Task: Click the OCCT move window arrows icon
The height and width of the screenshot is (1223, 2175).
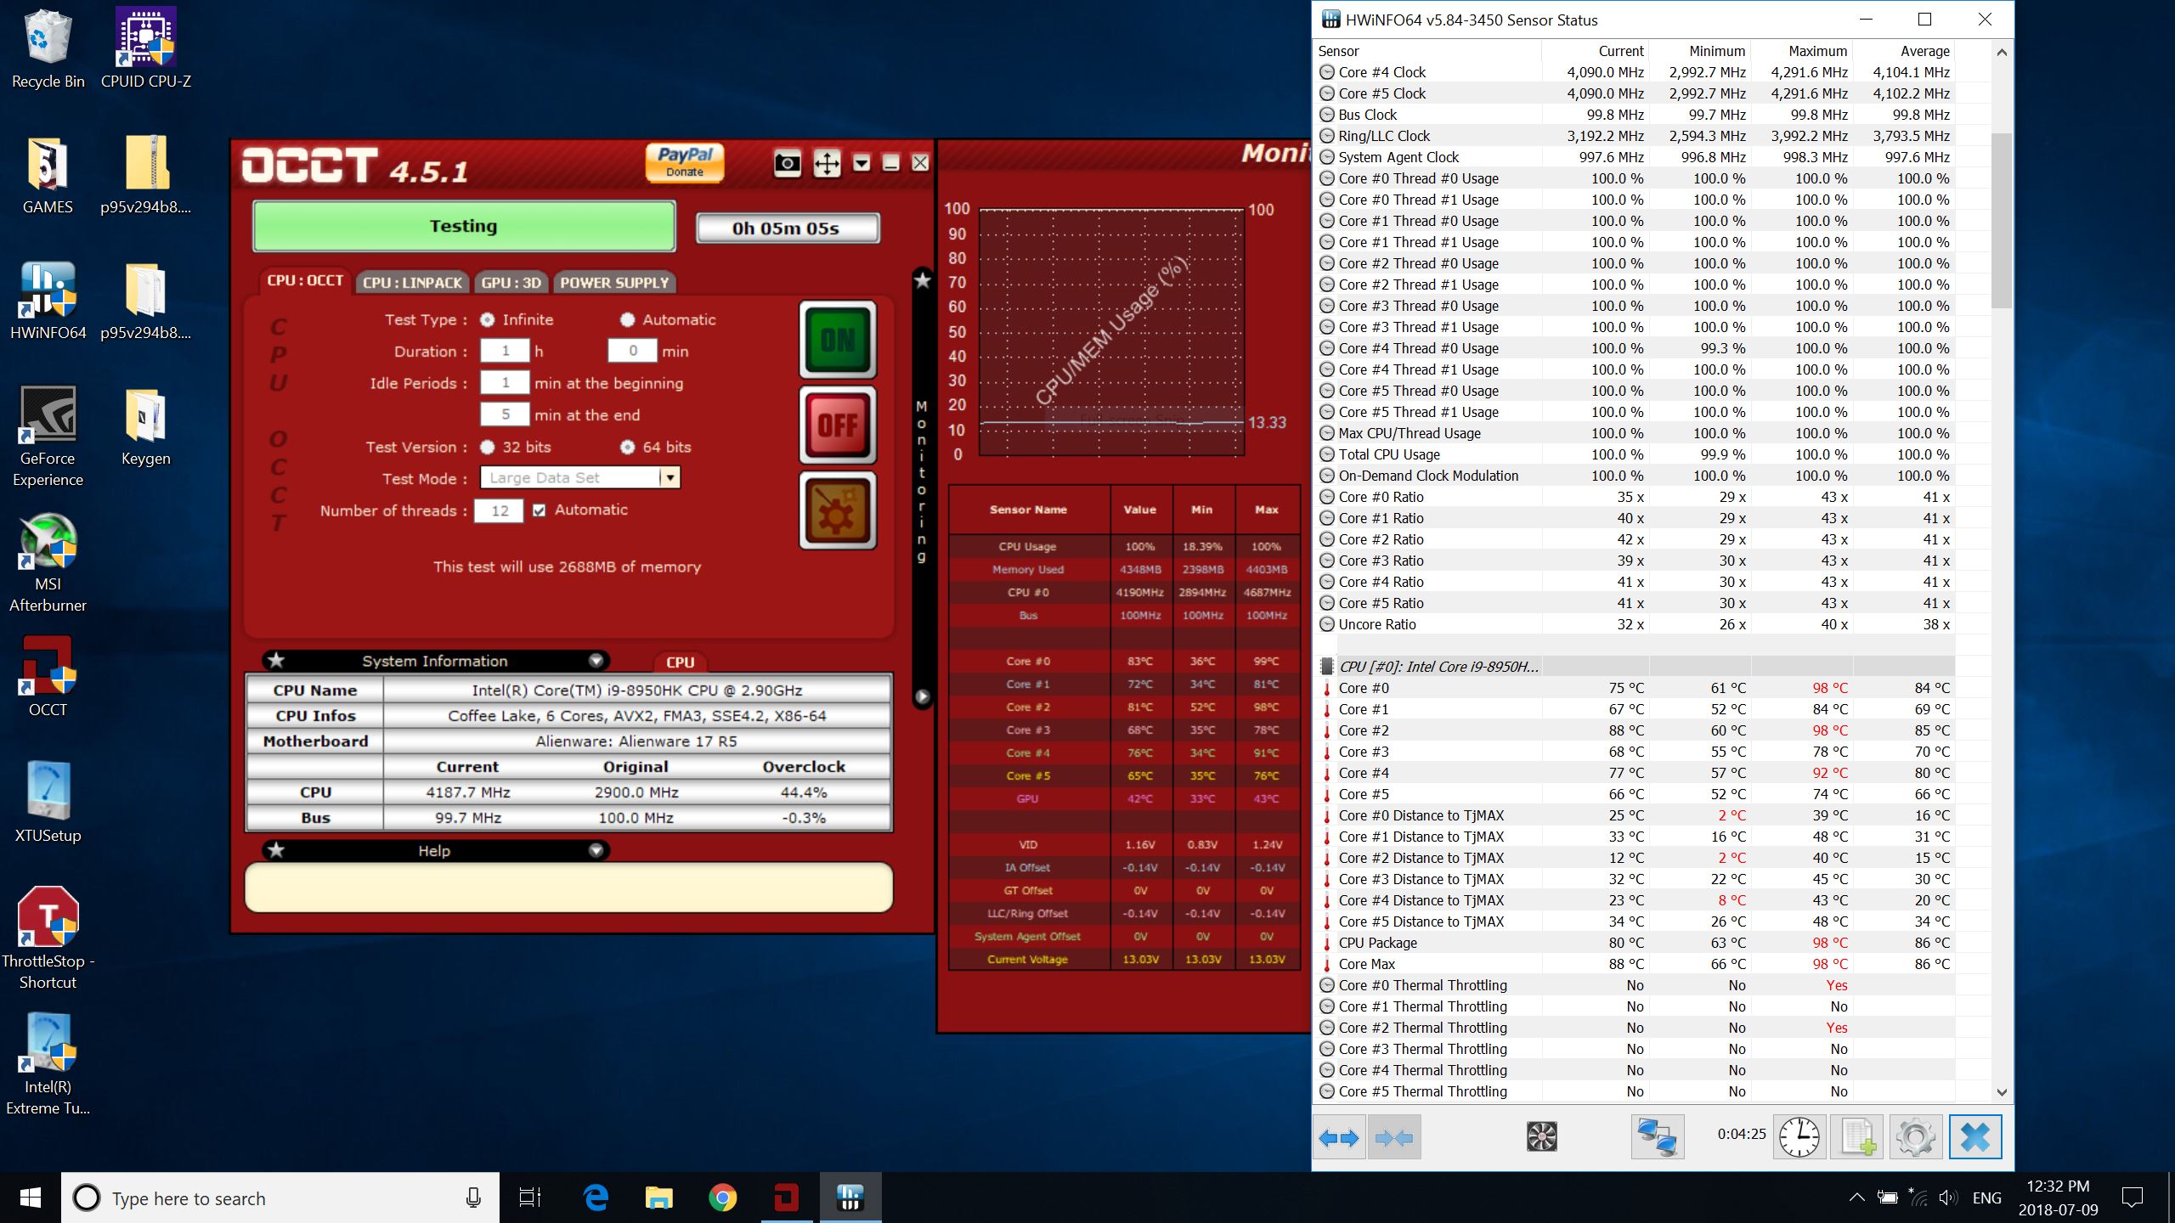Action: pos(826,163)
